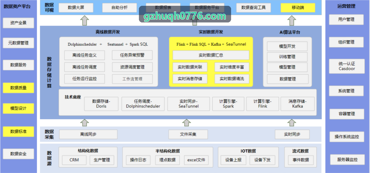Open the 工作流管理 box
Viewport: 370px width, 173px height.
[132, 79]
